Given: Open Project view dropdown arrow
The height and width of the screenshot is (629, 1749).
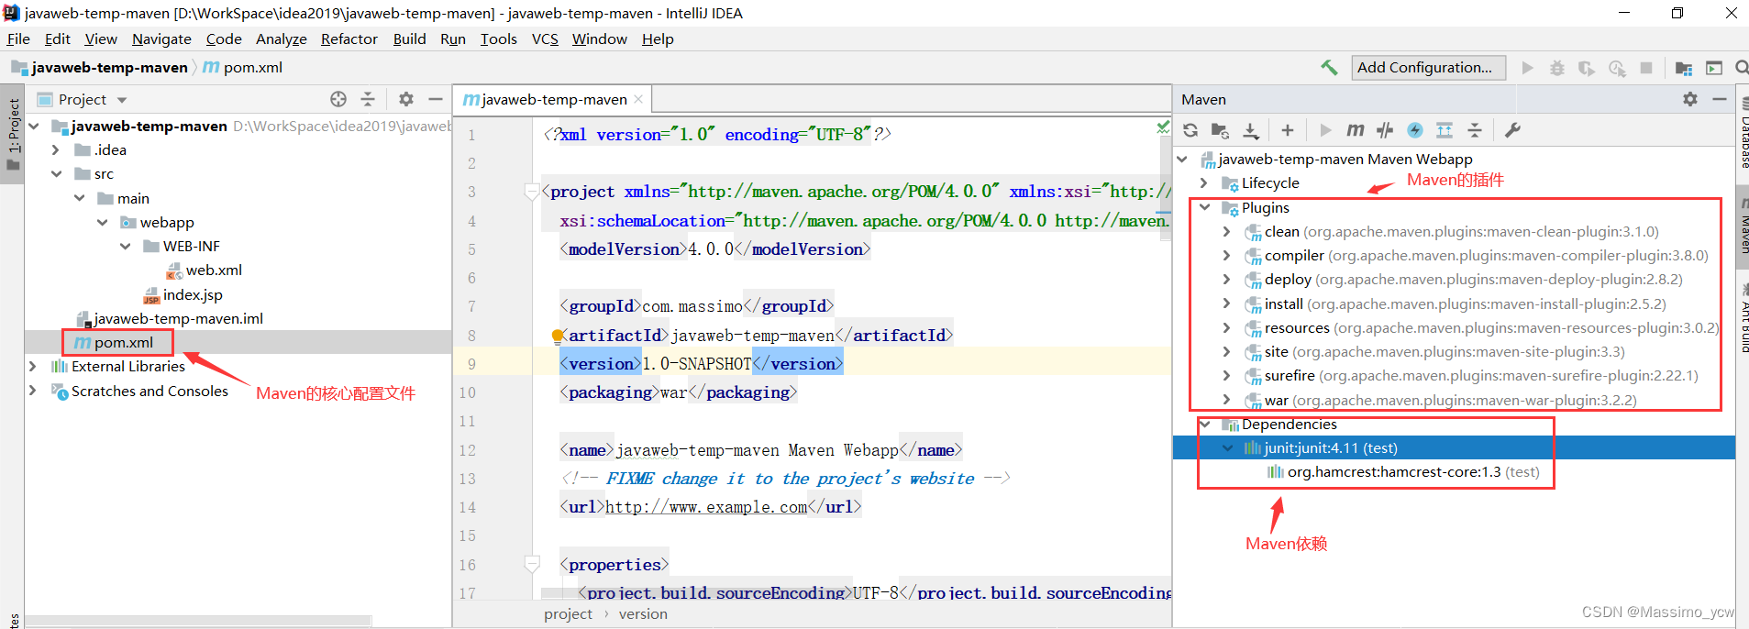Looking at the screenshot, I should click(122, 100).
